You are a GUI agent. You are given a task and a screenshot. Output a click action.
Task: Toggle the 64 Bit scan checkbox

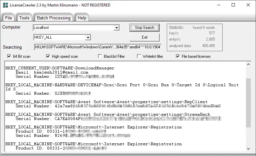(9, 56)
